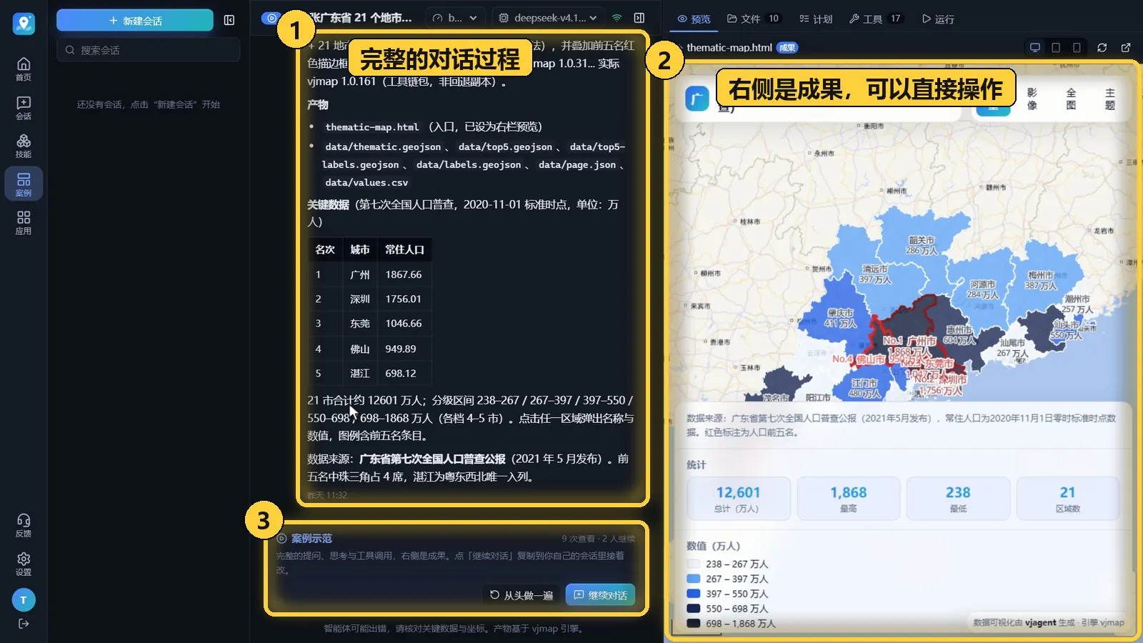
Task: Click the 397 – 550 万人 legend swatch
Action: click(x=693, y=593)
